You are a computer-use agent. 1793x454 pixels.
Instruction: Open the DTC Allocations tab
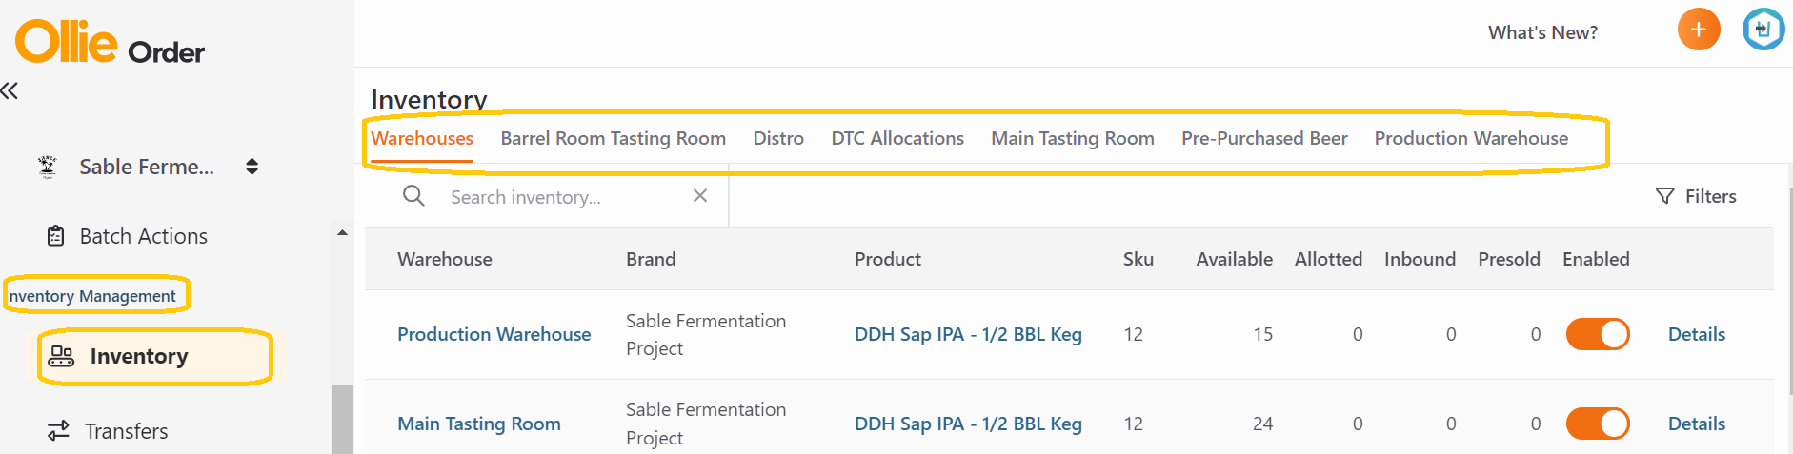tap(897, 138)
